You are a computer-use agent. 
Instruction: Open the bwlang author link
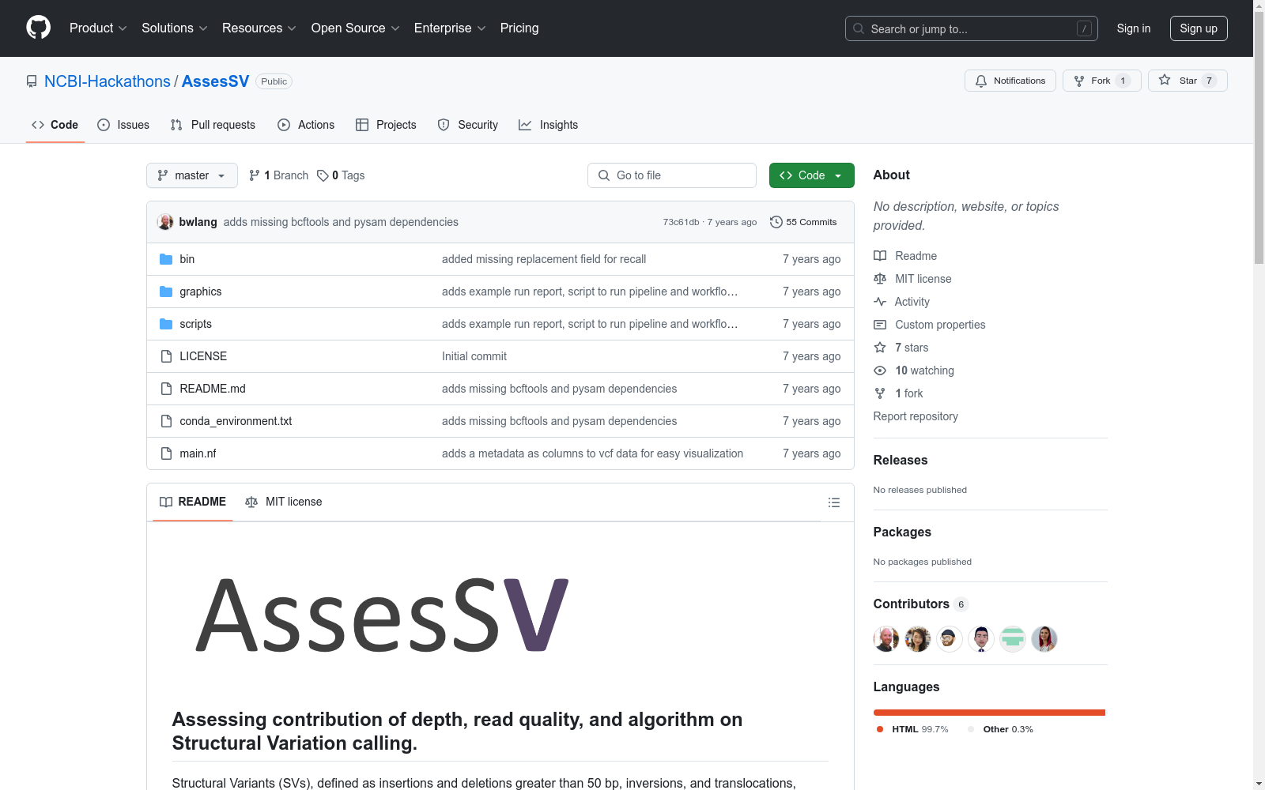(198, 222)
